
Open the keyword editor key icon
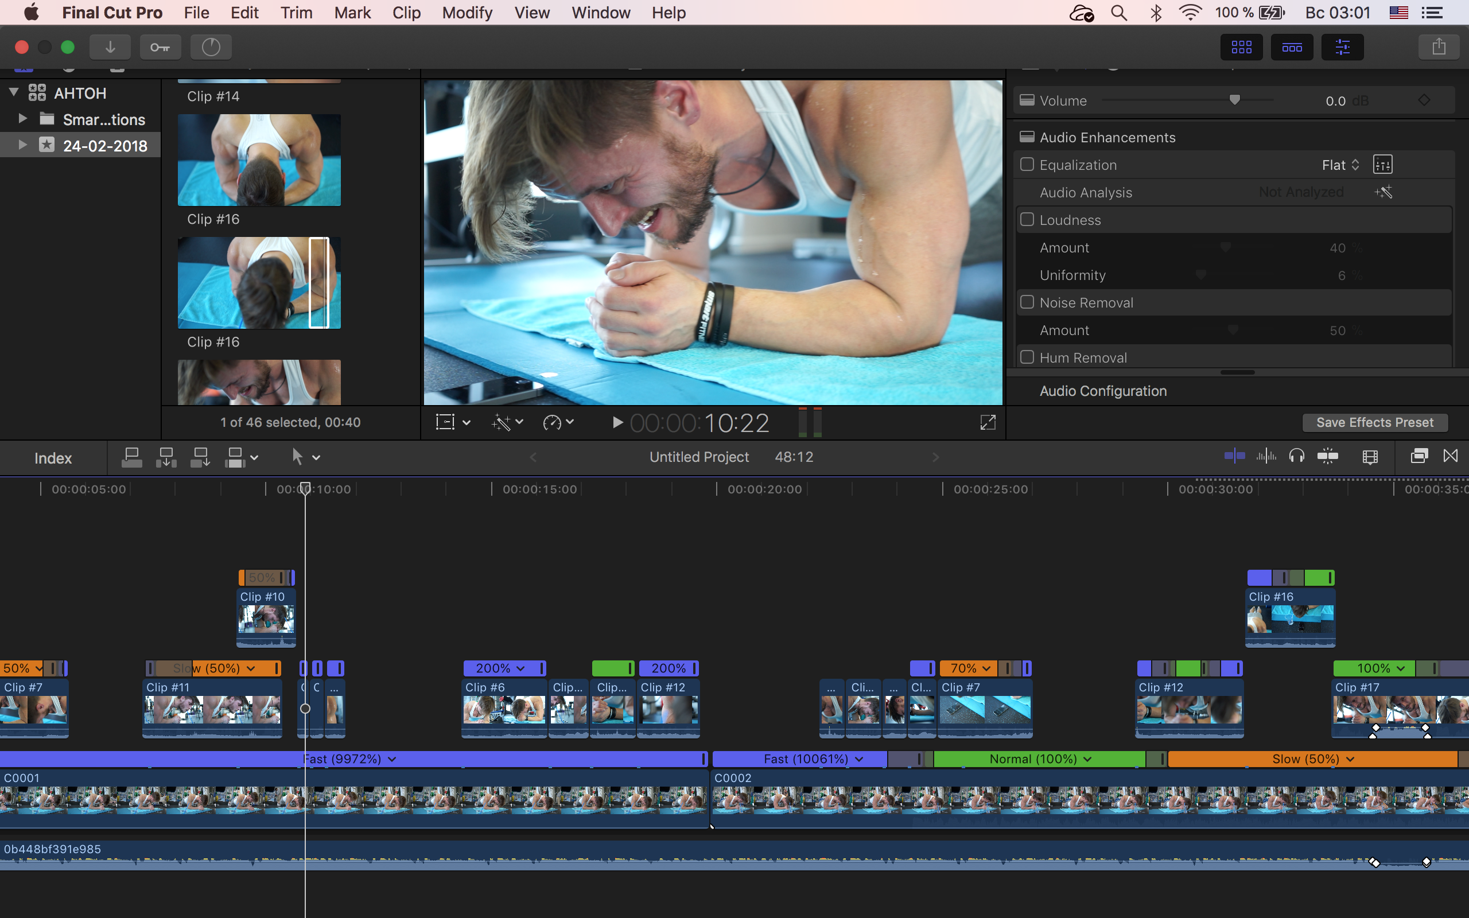click(x=160, y=46)
